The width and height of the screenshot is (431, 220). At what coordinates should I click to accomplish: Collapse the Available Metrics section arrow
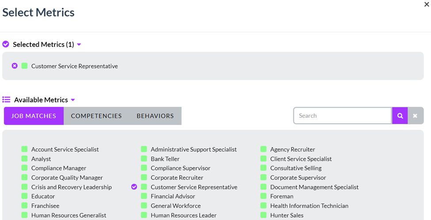coord(73,100)
